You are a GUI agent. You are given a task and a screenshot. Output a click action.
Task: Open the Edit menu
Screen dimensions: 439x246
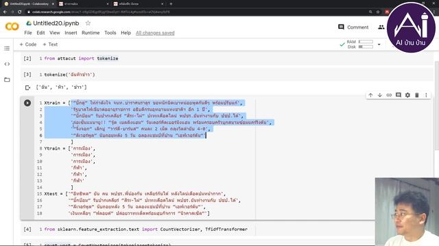point(40,33)
